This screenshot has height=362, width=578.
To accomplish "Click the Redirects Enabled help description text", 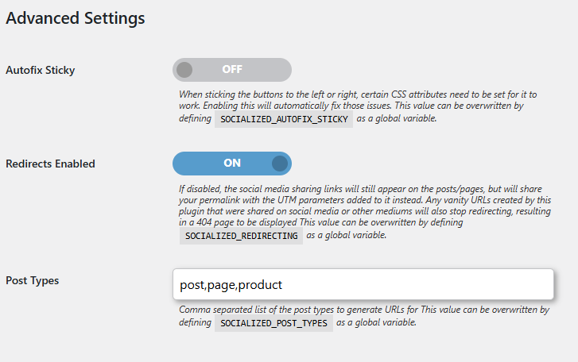I will [362, 206].
